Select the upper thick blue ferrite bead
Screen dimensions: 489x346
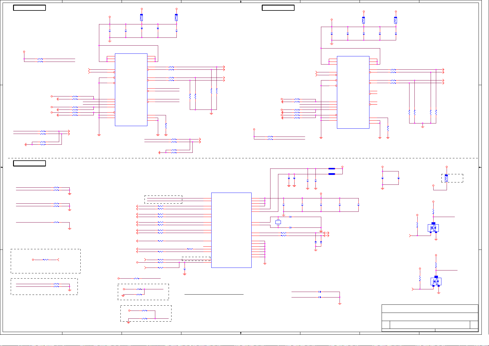332,168
